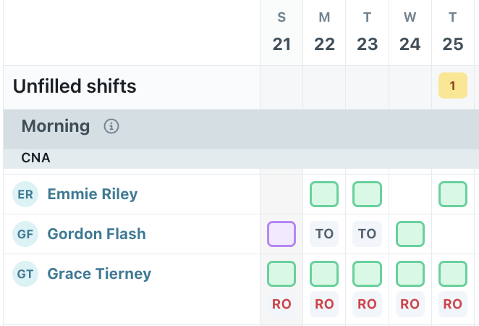Click the ER avatar for Emmie Riley
This screenshot has height=326, width=479.
[25, 194]
